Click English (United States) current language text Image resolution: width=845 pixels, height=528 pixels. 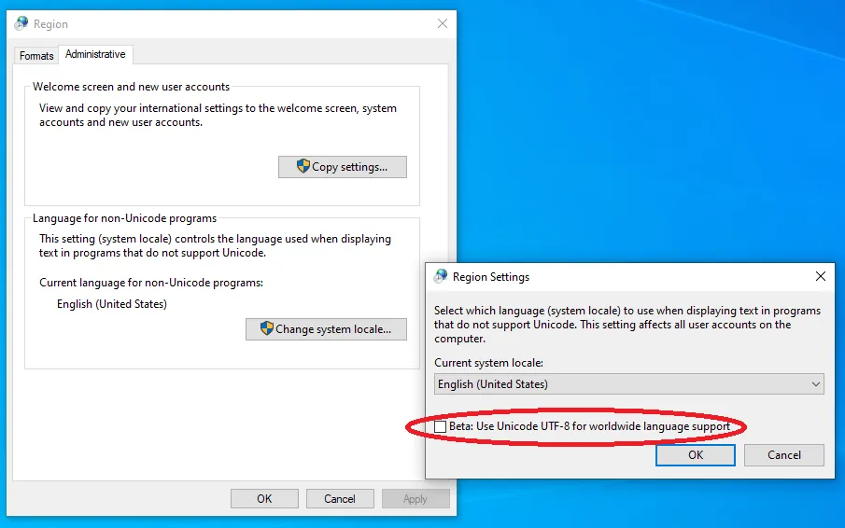coord(112,304)
